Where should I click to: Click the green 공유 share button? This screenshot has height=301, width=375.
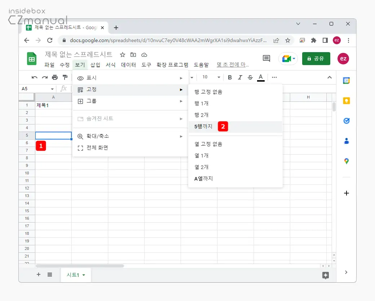(x=316, y=58)
